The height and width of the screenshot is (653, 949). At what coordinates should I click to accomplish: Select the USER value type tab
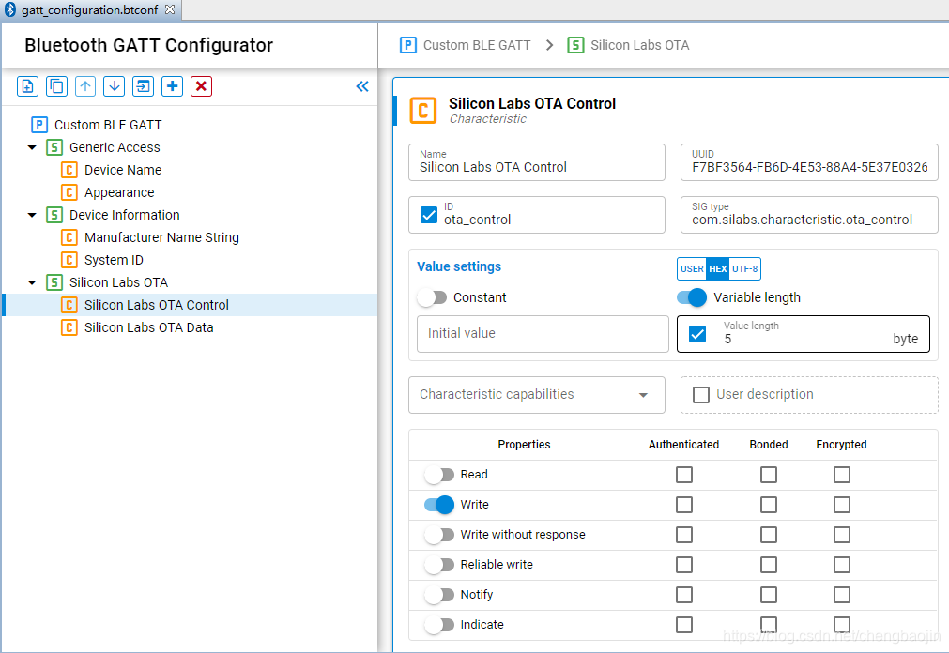[692, 268]
